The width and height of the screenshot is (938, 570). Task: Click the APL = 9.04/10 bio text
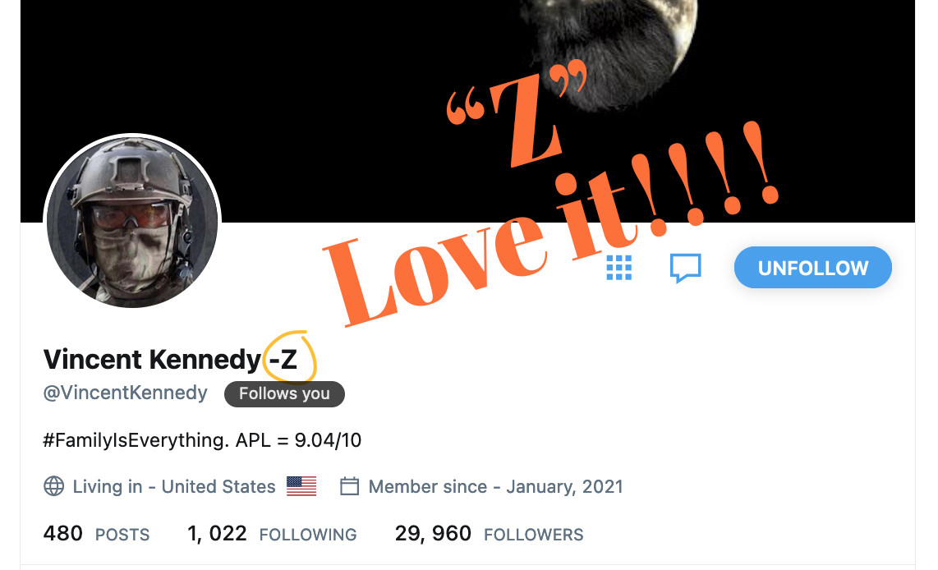click(298, 440)
